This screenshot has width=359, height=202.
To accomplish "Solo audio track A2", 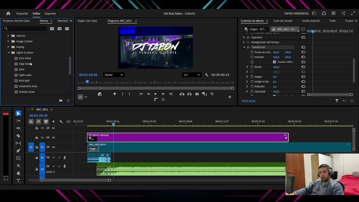I will (x=59, y=166).
